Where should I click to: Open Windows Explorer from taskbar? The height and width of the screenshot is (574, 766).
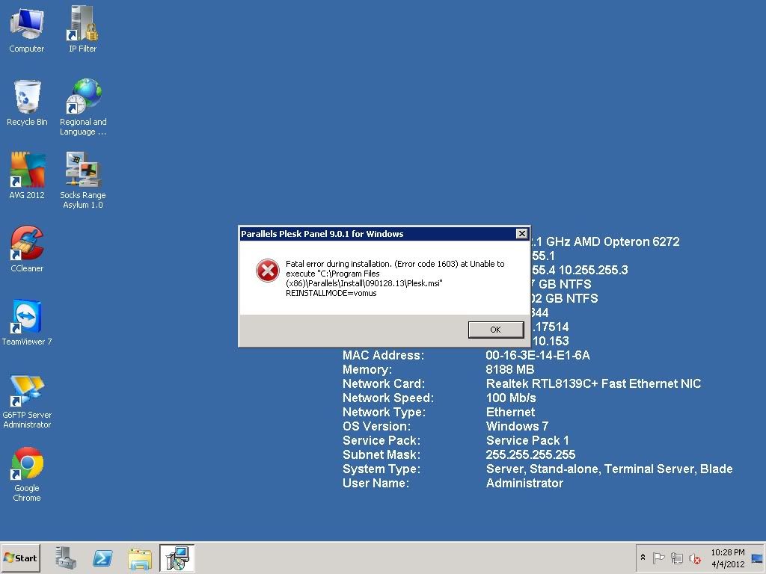coord(140,558)
